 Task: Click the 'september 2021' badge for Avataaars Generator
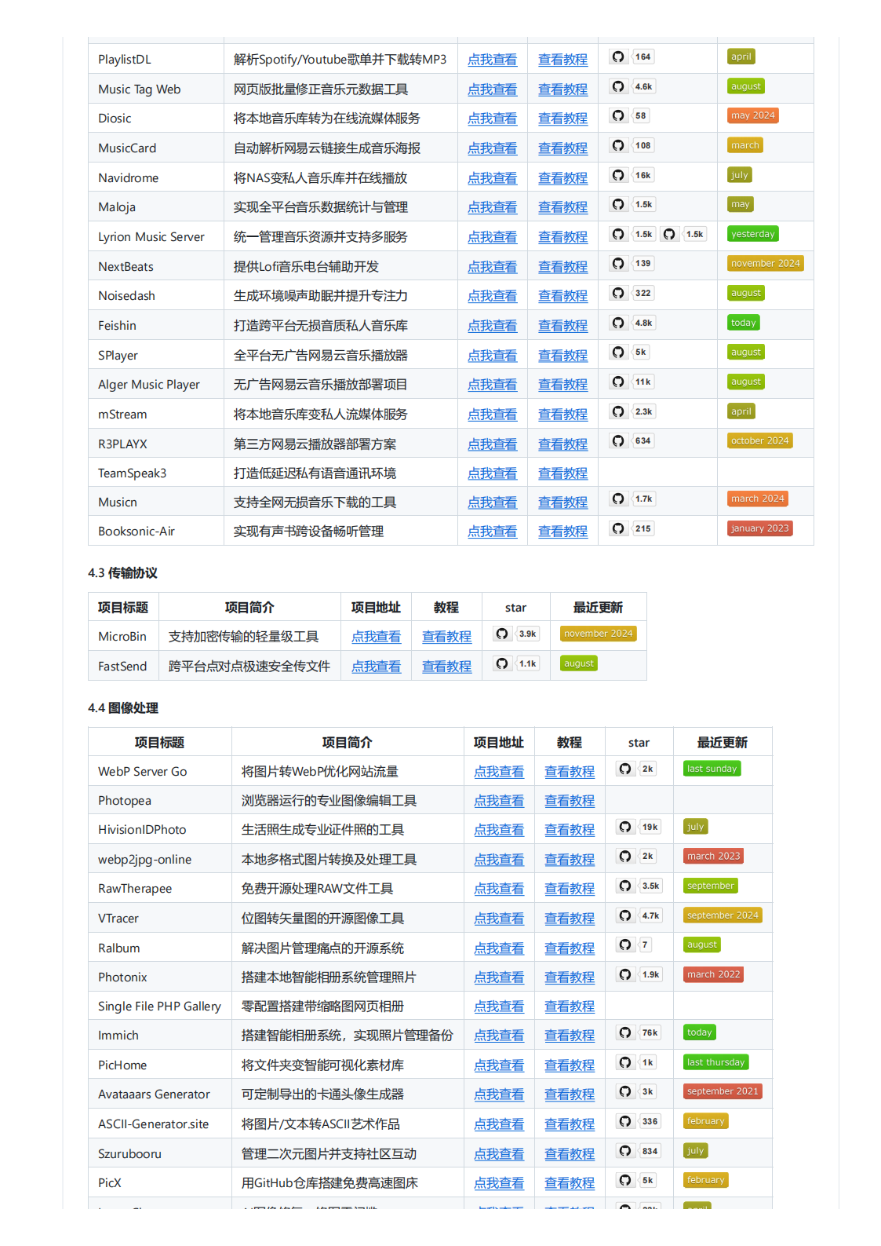tap(723, 1091)
